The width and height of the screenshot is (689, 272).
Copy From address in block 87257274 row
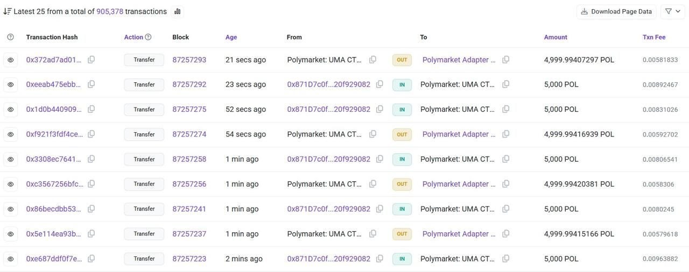tap(372, 134)
